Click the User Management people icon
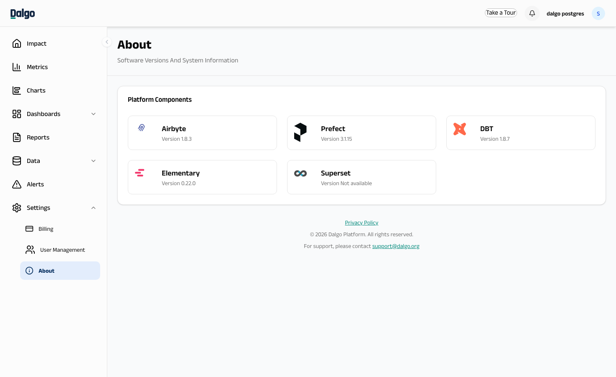This screenshot has width=616, height=377. [30, 250]
